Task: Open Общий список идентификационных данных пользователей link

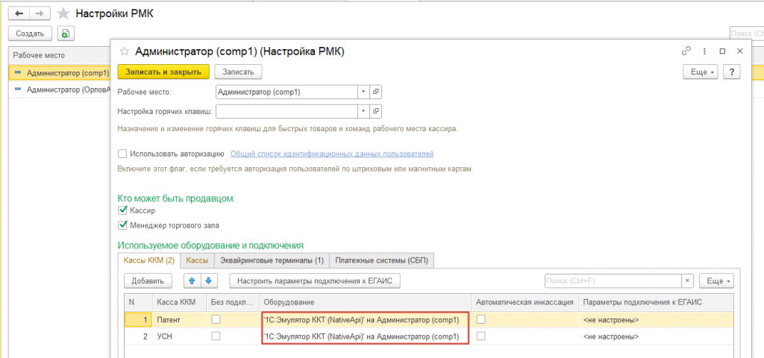Action: tap(332, 154)
